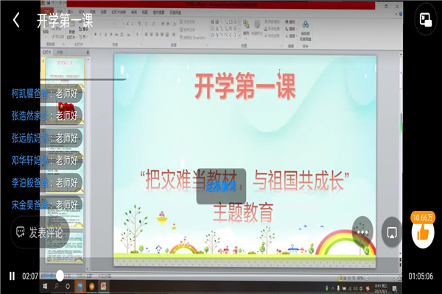
Task: Go back using the top-left arrow
Action: 16,21
